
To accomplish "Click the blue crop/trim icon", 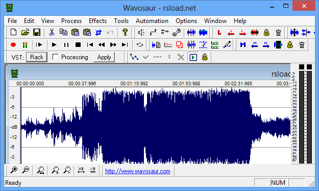I will (x=99, y=32).
